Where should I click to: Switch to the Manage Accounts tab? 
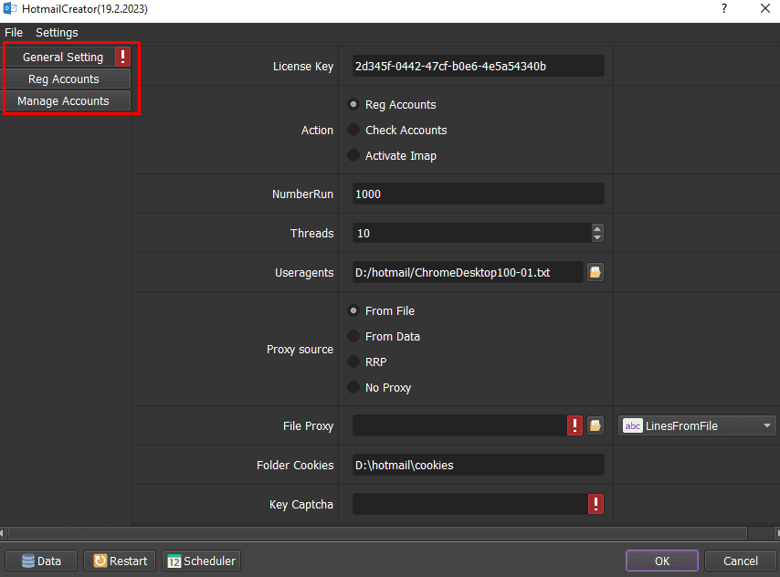coord(69,100)
